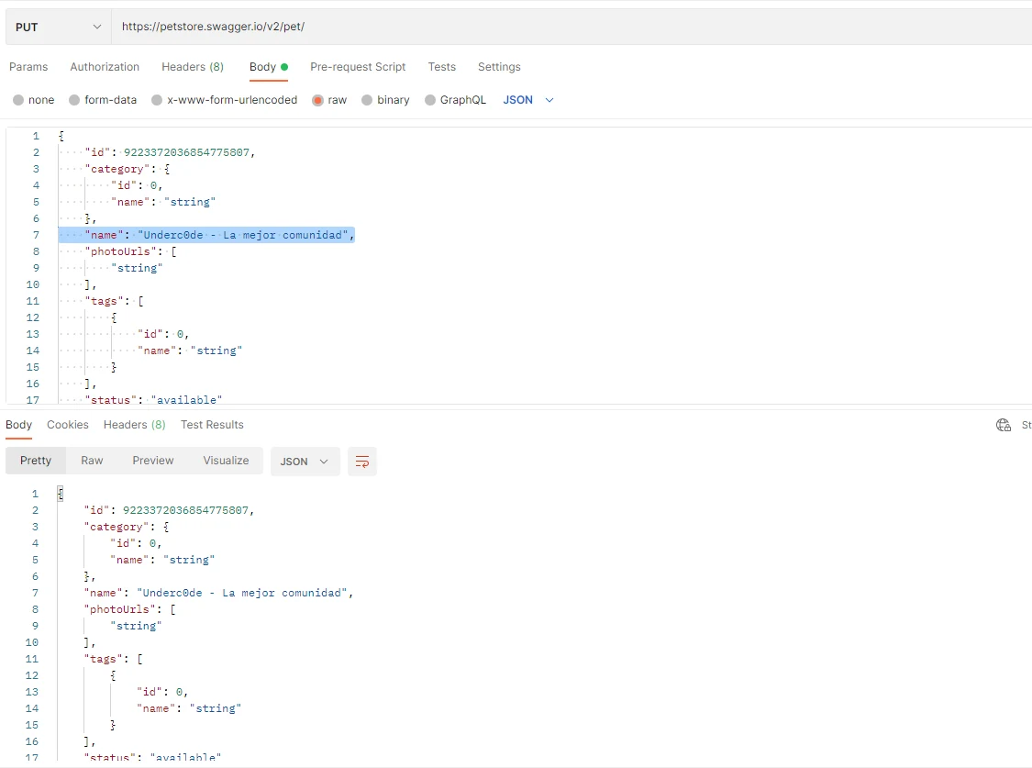This screenshot has width=1032, height=768.
Task: Click the "tags" line in request body
Action: pos(114,301)
